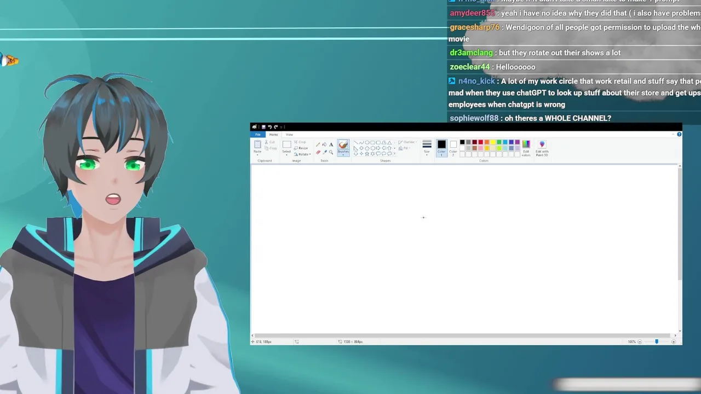Select the Pencil tool in Paint
The image size is (701, 394).
(x=318, y=144)
